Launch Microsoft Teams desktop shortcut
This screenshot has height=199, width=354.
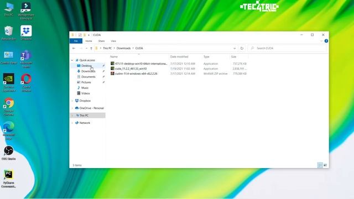tap(26, 59)
